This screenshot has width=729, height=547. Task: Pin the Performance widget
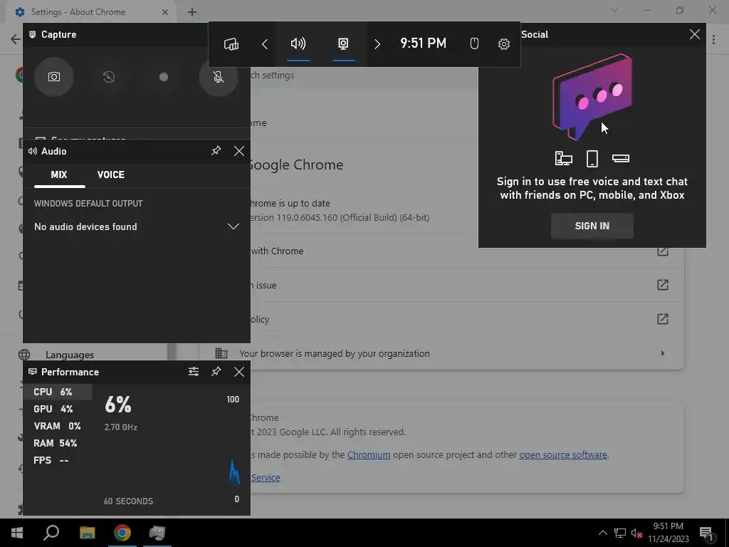point(216,371)
